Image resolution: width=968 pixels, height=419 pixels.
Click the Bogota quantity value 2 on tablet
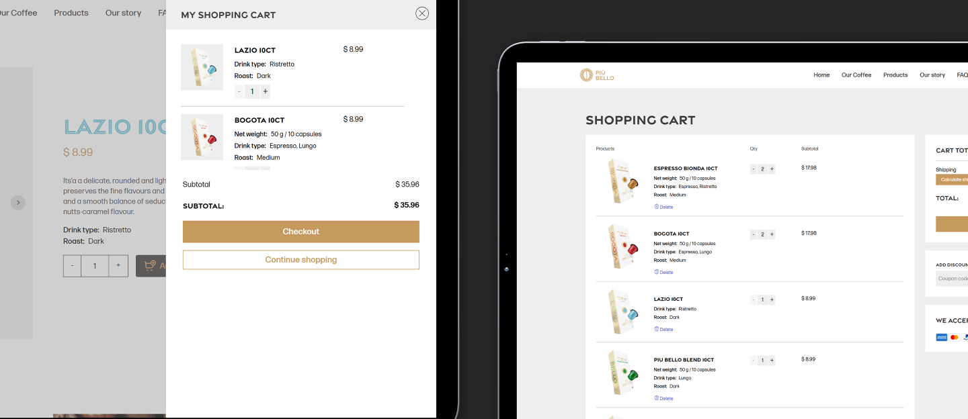point(762,234)
